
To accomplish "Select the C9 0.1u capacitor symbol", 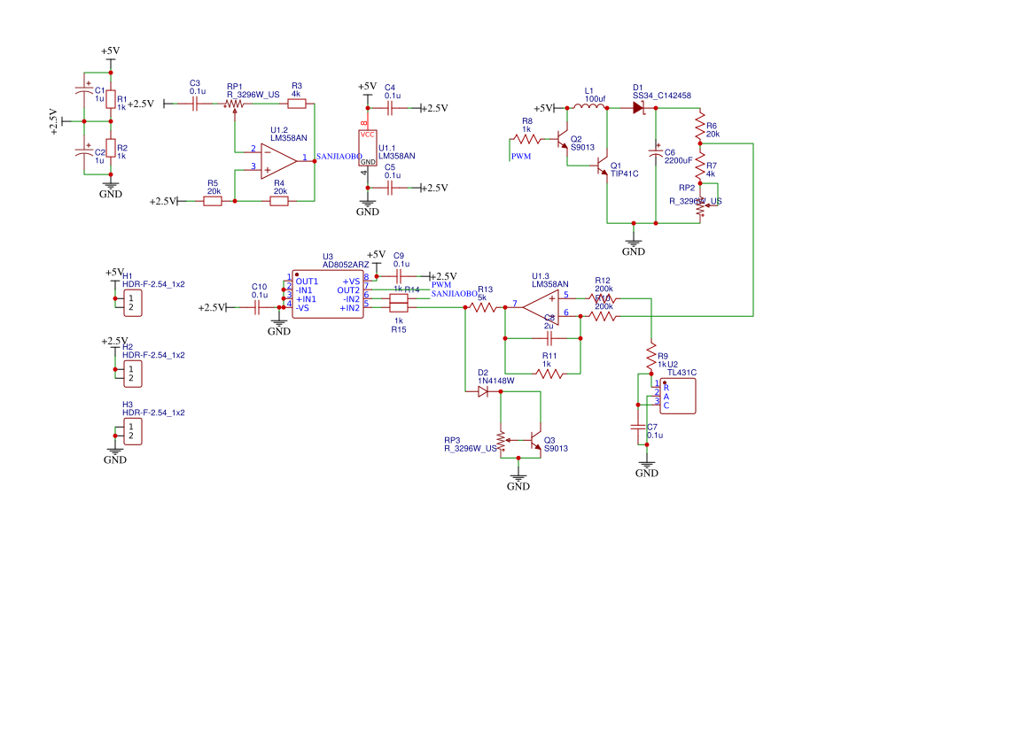I will (399, 276).
